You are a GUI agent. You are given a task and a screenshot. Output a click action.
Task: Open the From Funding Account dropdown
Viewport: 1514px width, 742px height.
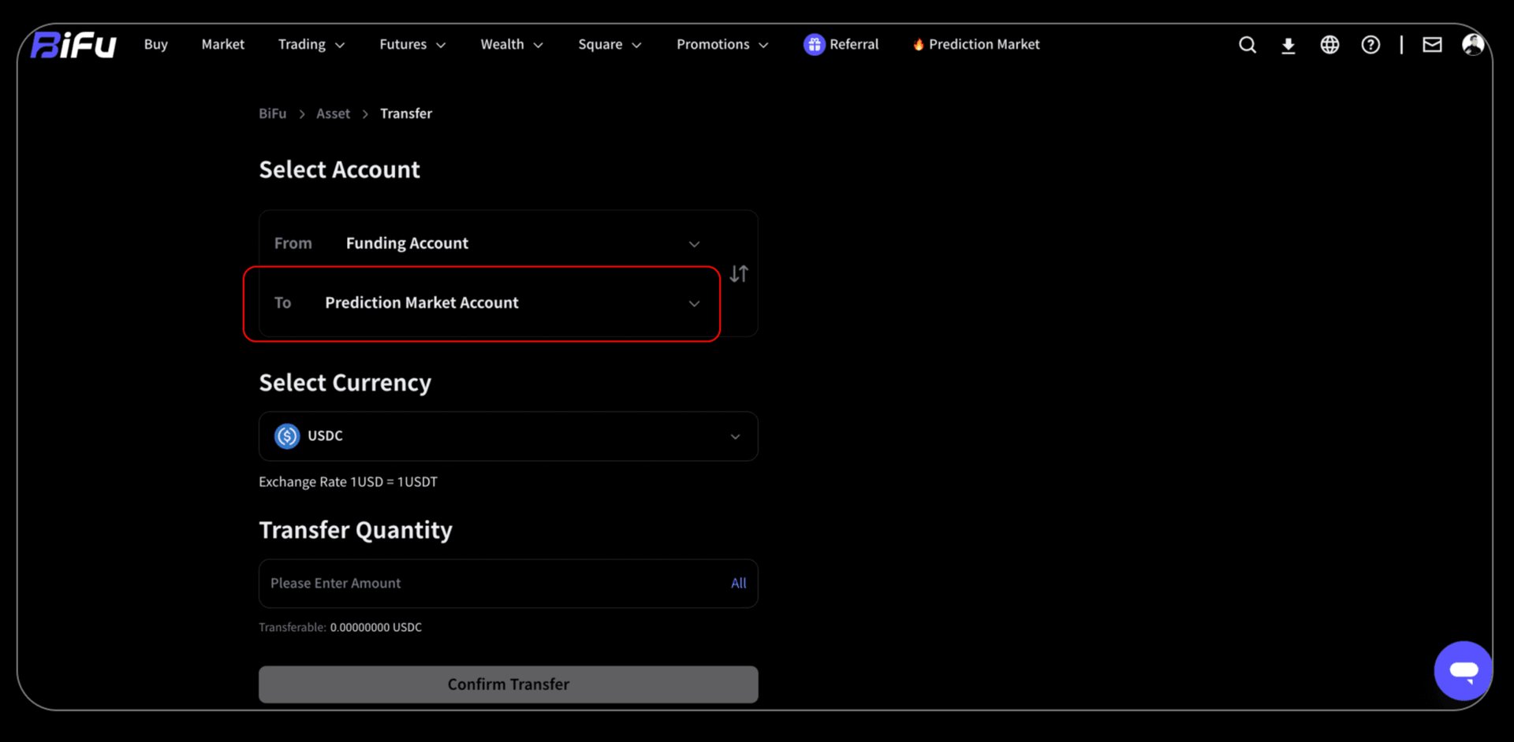[x=487, y=243]
